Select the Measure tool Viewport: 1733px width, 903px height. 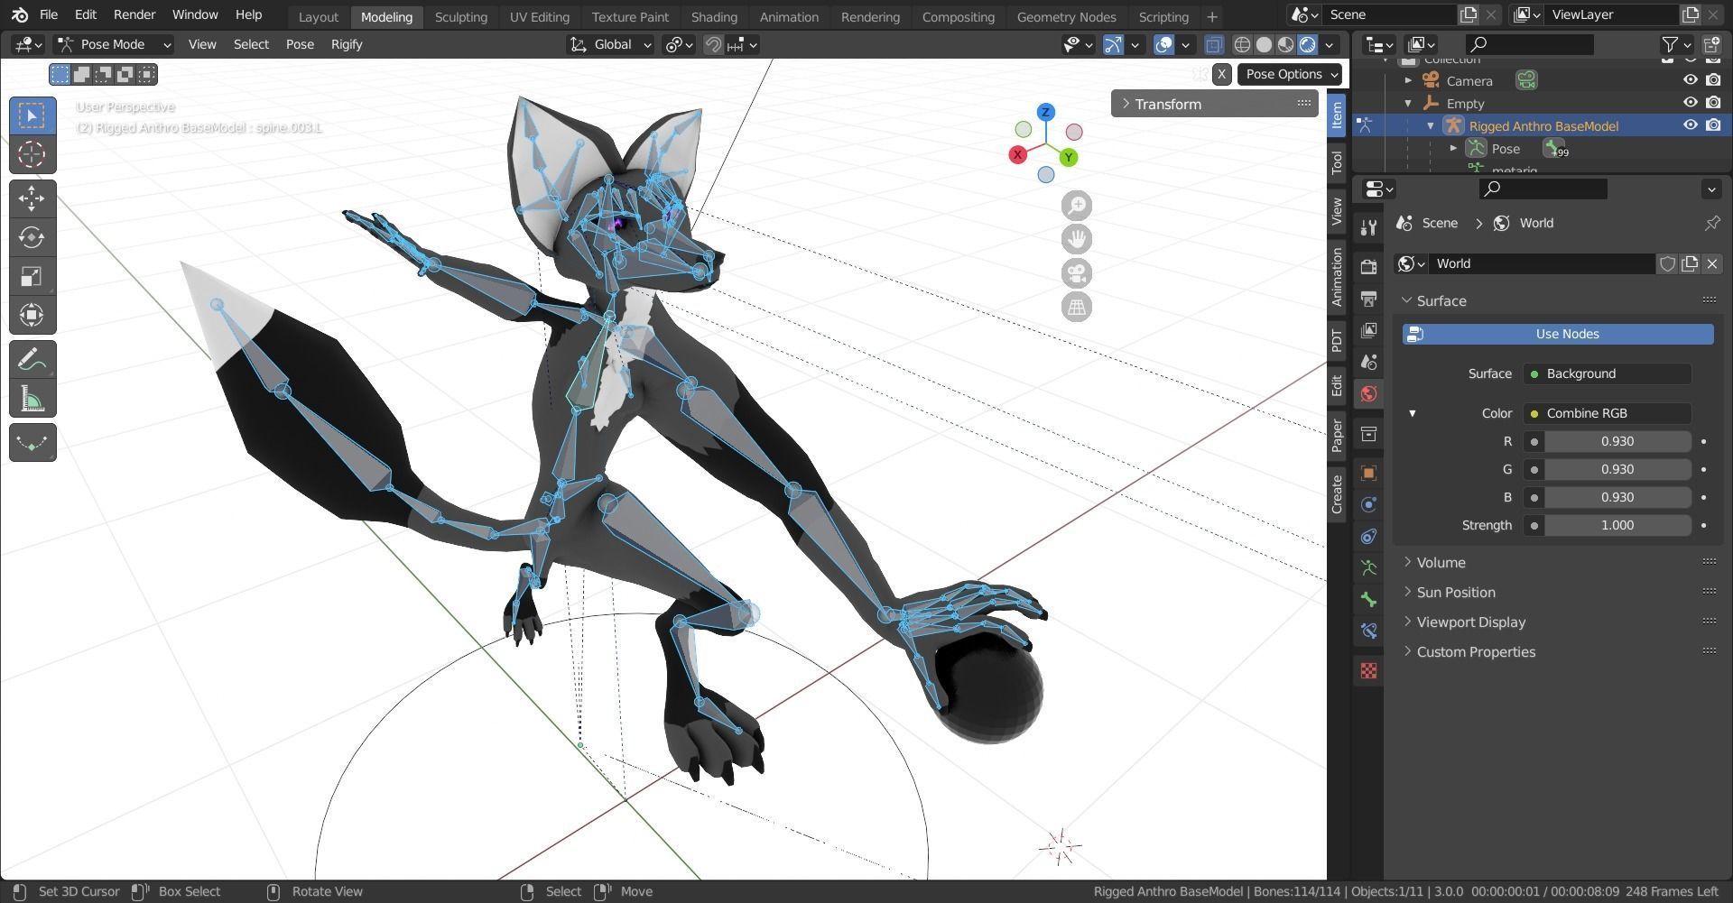point(32,399)
